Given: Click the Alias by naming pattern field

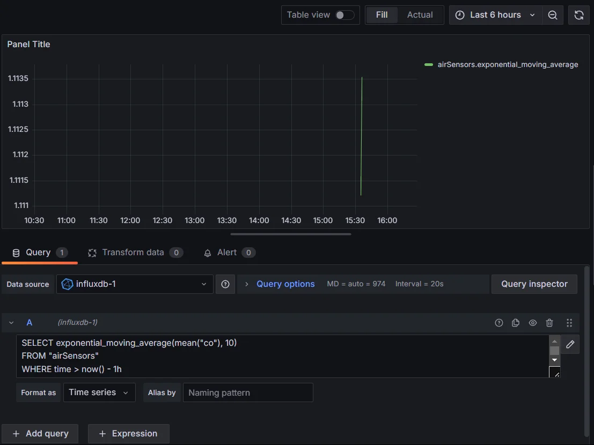Looking at the screenshot, I should click(248, 392).
